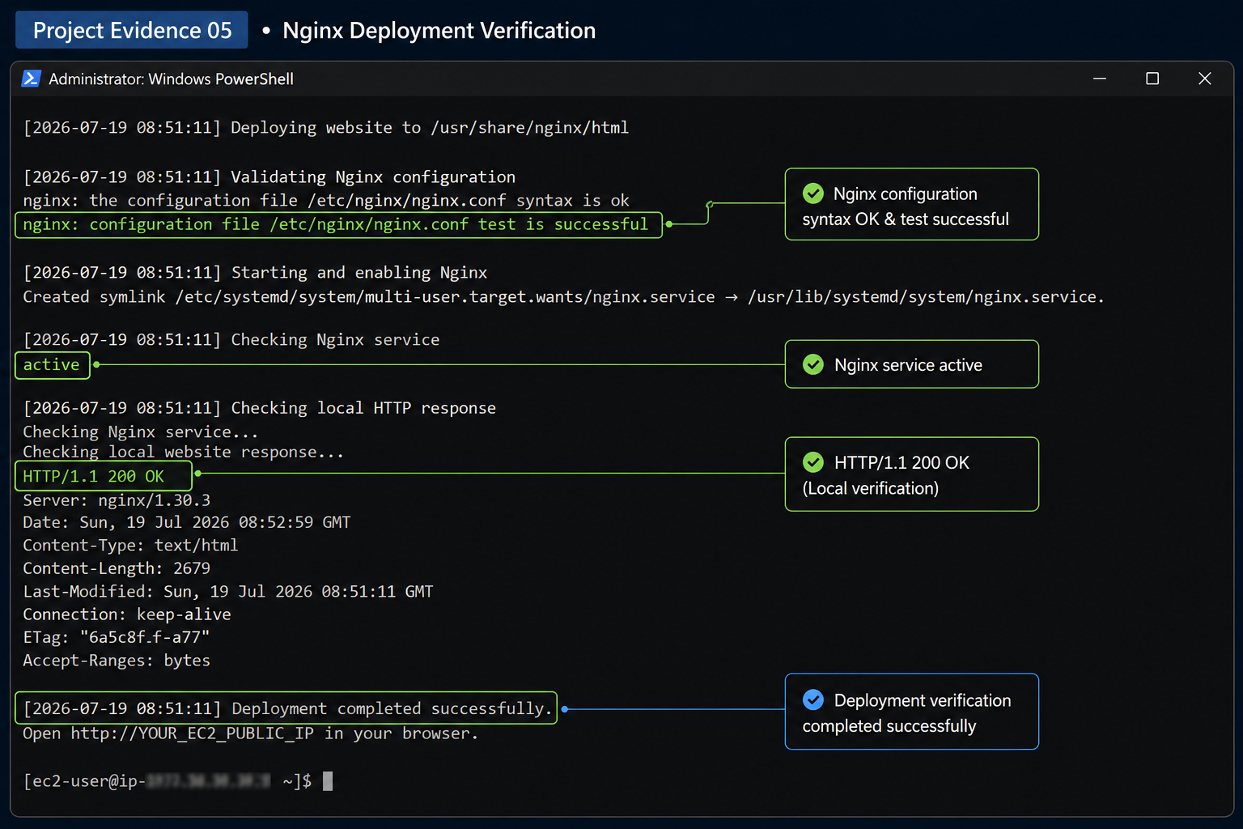Minimize the Windows PowerShell window
Screen dimensions: 1243x829
point(1100,79)
